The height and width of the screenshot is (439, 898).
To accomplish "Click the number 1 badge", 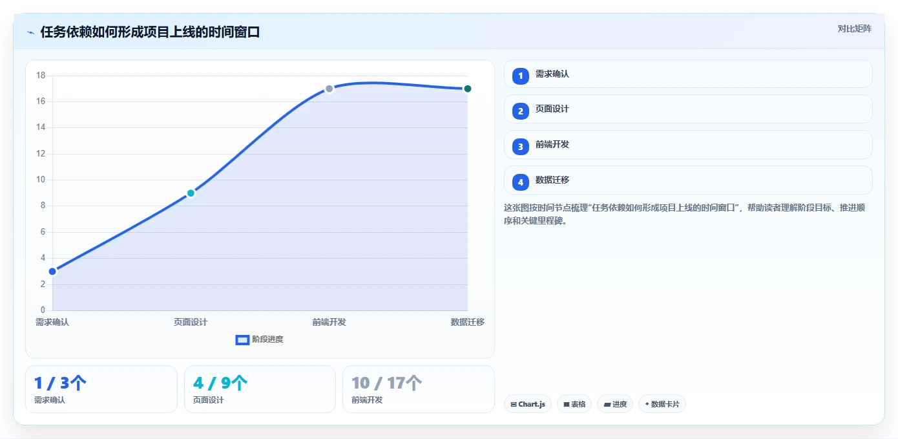I will pos(521,76).
